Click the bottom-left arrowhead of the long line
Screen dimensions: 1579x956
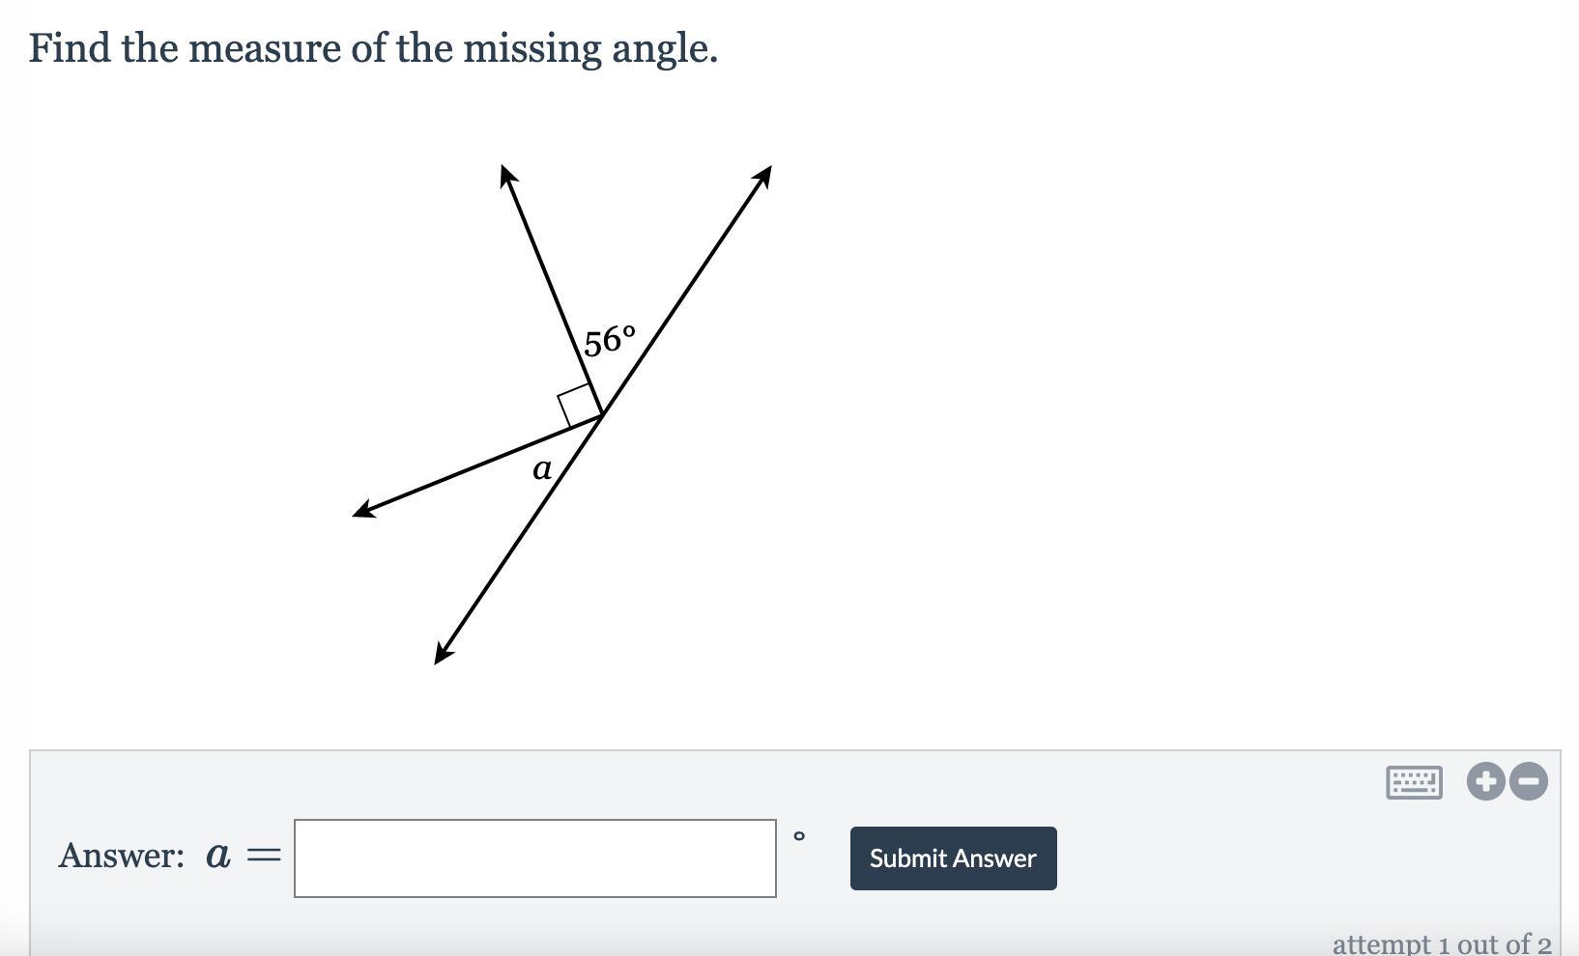coord(444,653)
